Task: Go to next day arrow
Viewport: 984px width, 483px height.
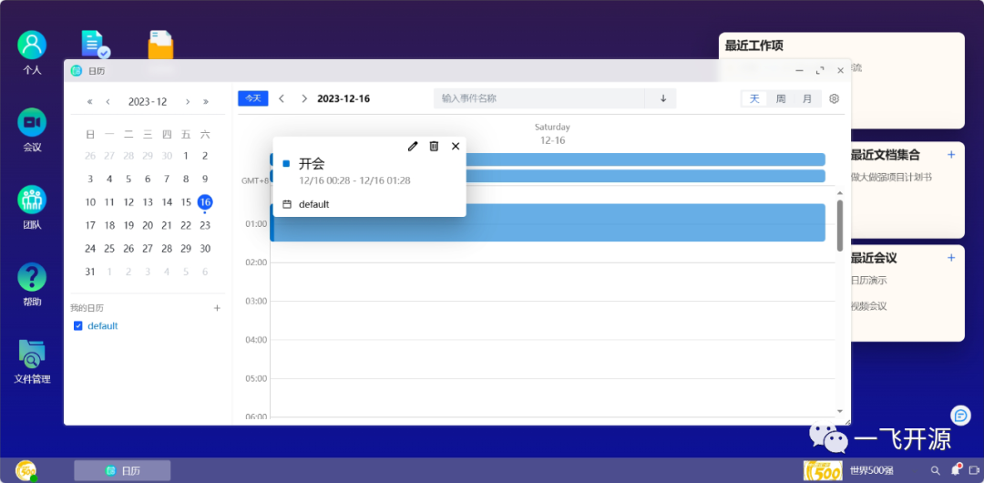Action: [x=304, y=98]
